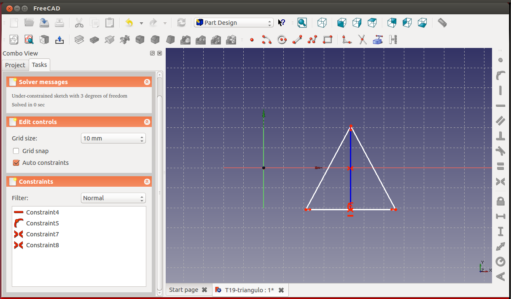Open the Part Design workbench dropdown
This screenshot has width=511, height=299.
[x=234, y=23]
